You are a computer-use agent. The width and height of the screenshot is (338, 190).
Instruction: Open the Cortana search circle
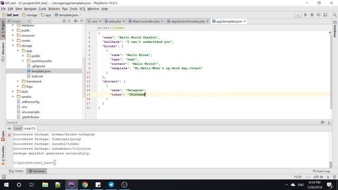[19, 185]
